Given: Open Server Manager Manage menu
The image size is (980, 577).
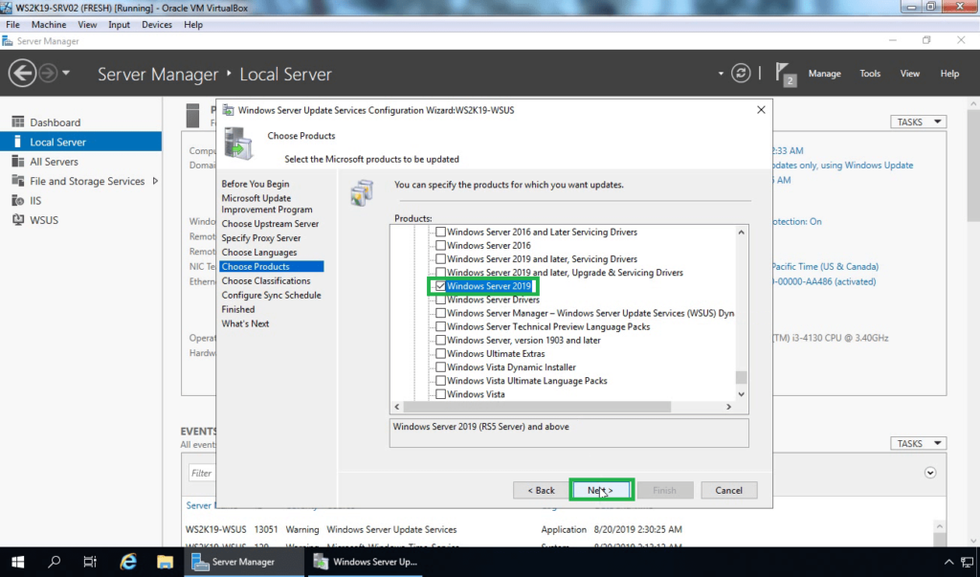Looking at the screenshot, I should pos(824,73).
